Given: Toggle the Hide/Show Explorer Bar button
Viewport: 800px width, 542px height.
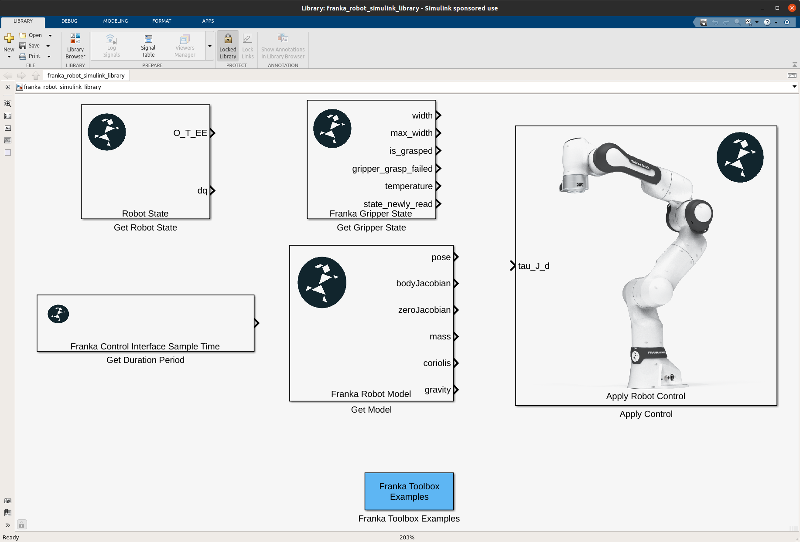Looking at the screenshot, I should pos(8,87).
